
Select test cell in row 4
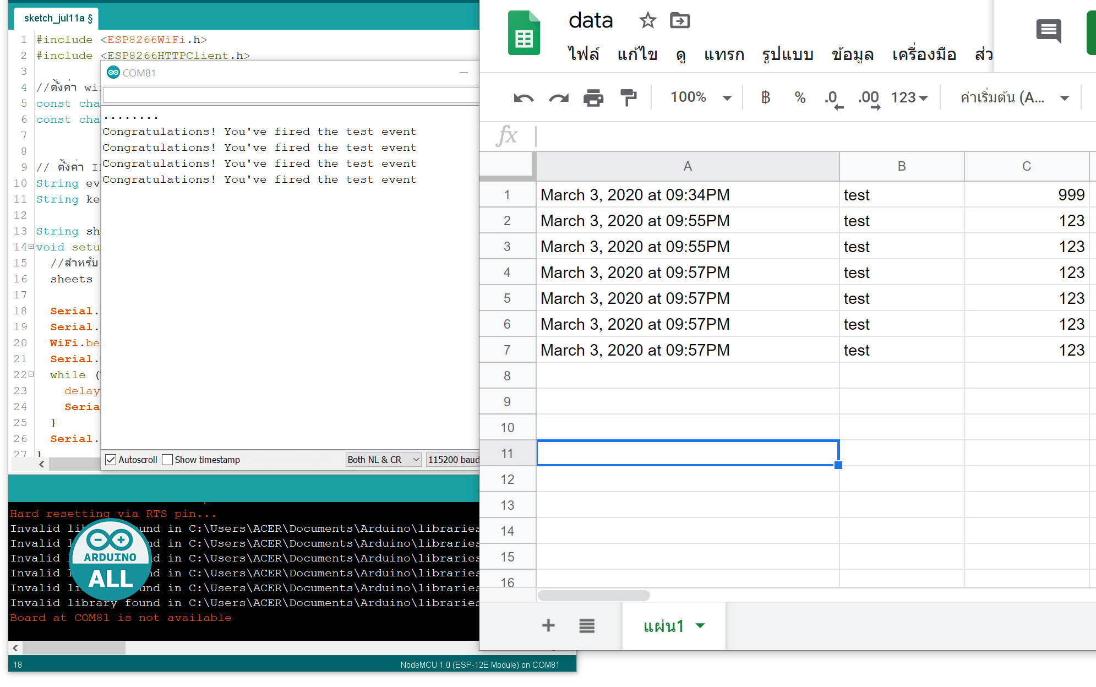pos(902,272)
